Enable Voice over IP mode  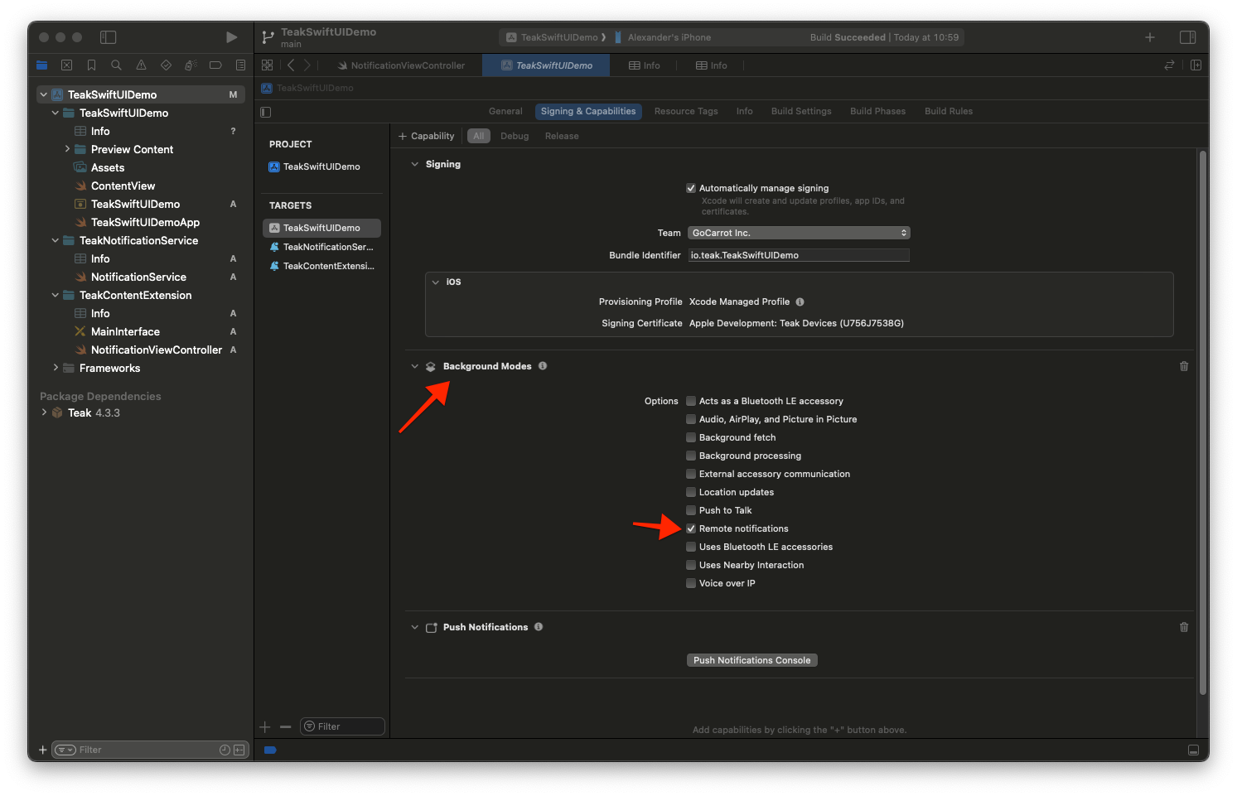(x=691, y=583)
